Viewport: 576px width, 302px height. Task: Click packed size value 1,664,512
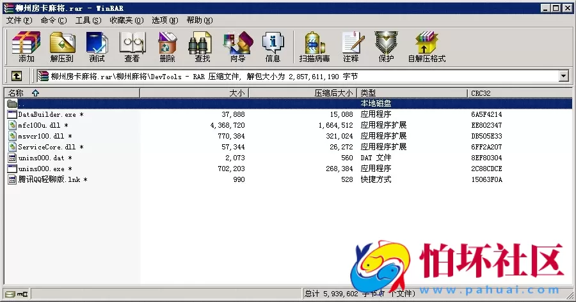click(335, 125)
